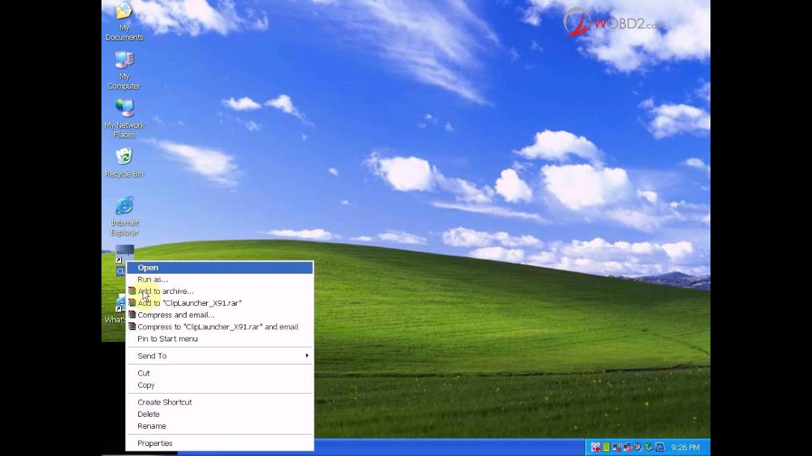This screenshot has height=456, width=812.
Task: Choose Add to "ClipLauncher_X91.rar" entry
Action: 219,303
